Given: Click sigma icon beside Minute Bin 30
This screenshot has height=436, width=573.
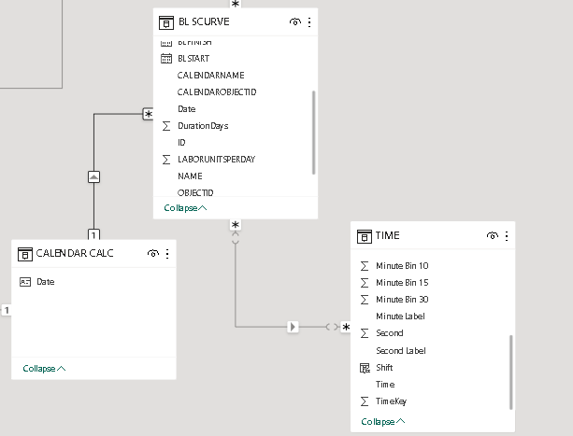Looking at the screenshot, I should point(365,300).
